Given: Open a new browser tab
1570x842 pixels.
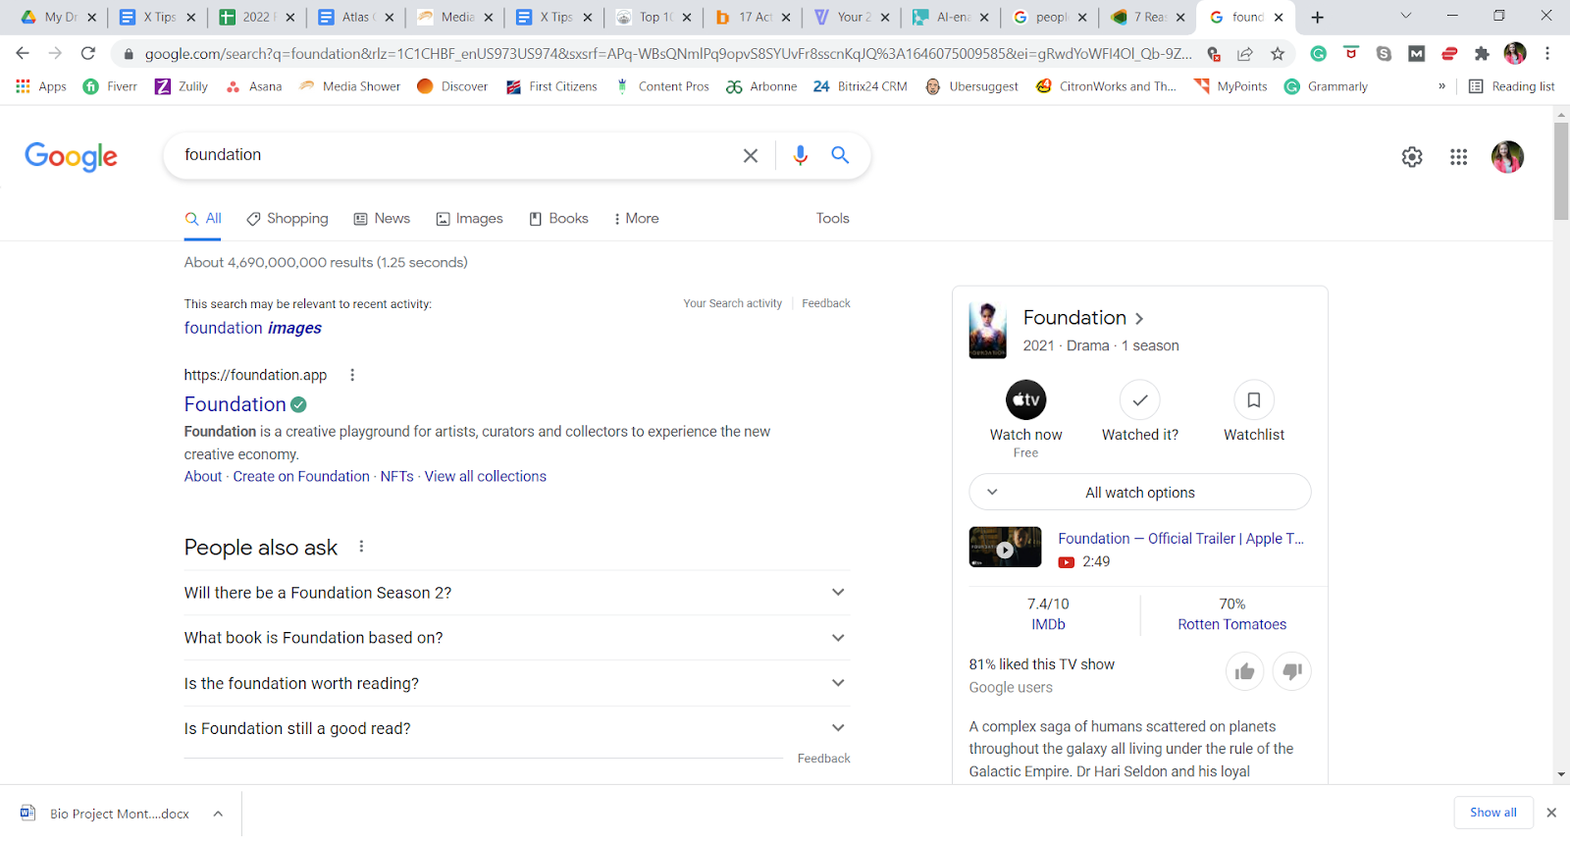Looking at the screenshot, I should pos(1318,17).
